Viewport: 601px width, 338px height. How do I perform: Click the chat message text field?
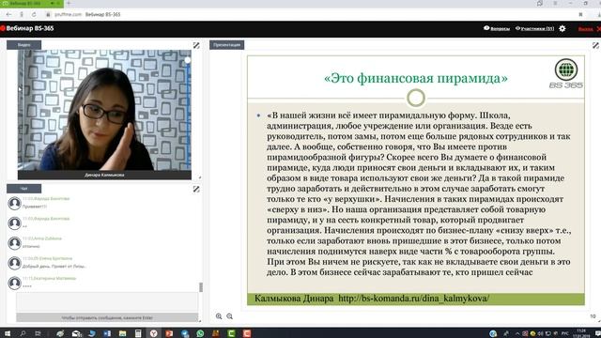tap(107, 302)
